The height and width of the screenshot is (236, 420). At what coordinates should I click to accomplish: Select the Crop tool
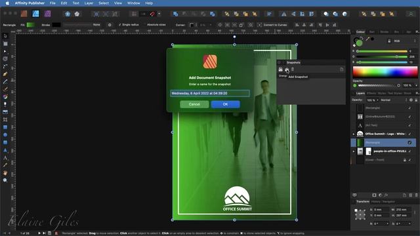5,119
